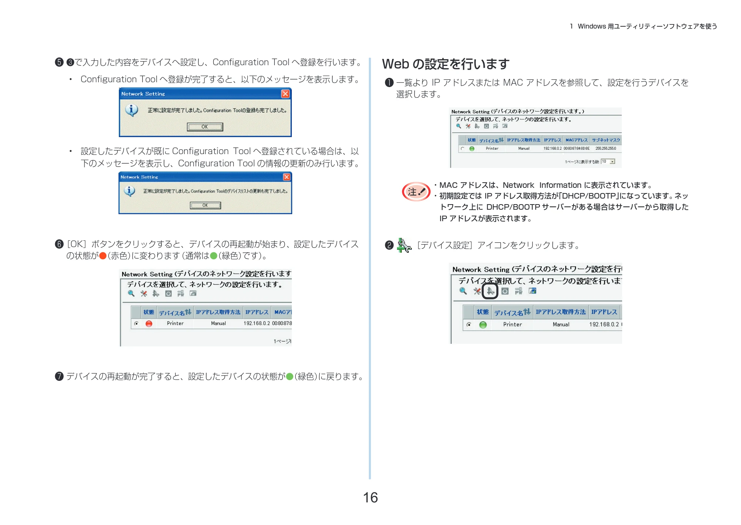The image size is (741, 525).
Task: Click the web page icon in the red-status panel
Action: [193, 293]
